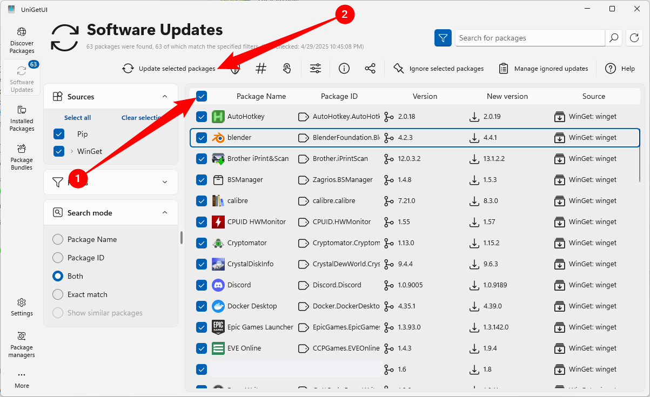Viewport: 650px width, 397px height.
Task: Click Update selected packages
Action: (x=169, y=69)
